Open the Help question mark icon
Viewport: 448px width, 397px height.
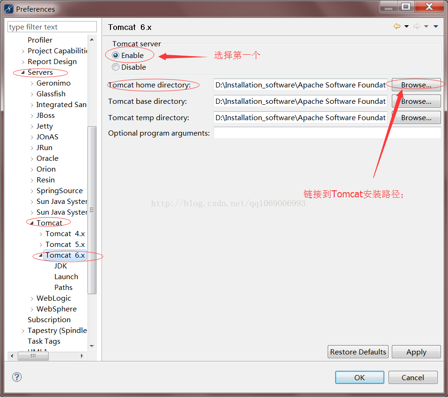(17, 377)
